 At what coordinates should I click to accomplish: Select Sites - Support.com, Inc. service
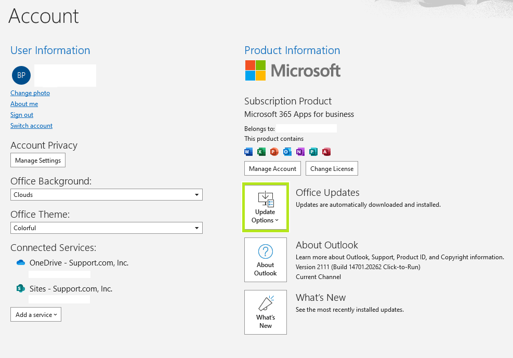pos(71,289)
